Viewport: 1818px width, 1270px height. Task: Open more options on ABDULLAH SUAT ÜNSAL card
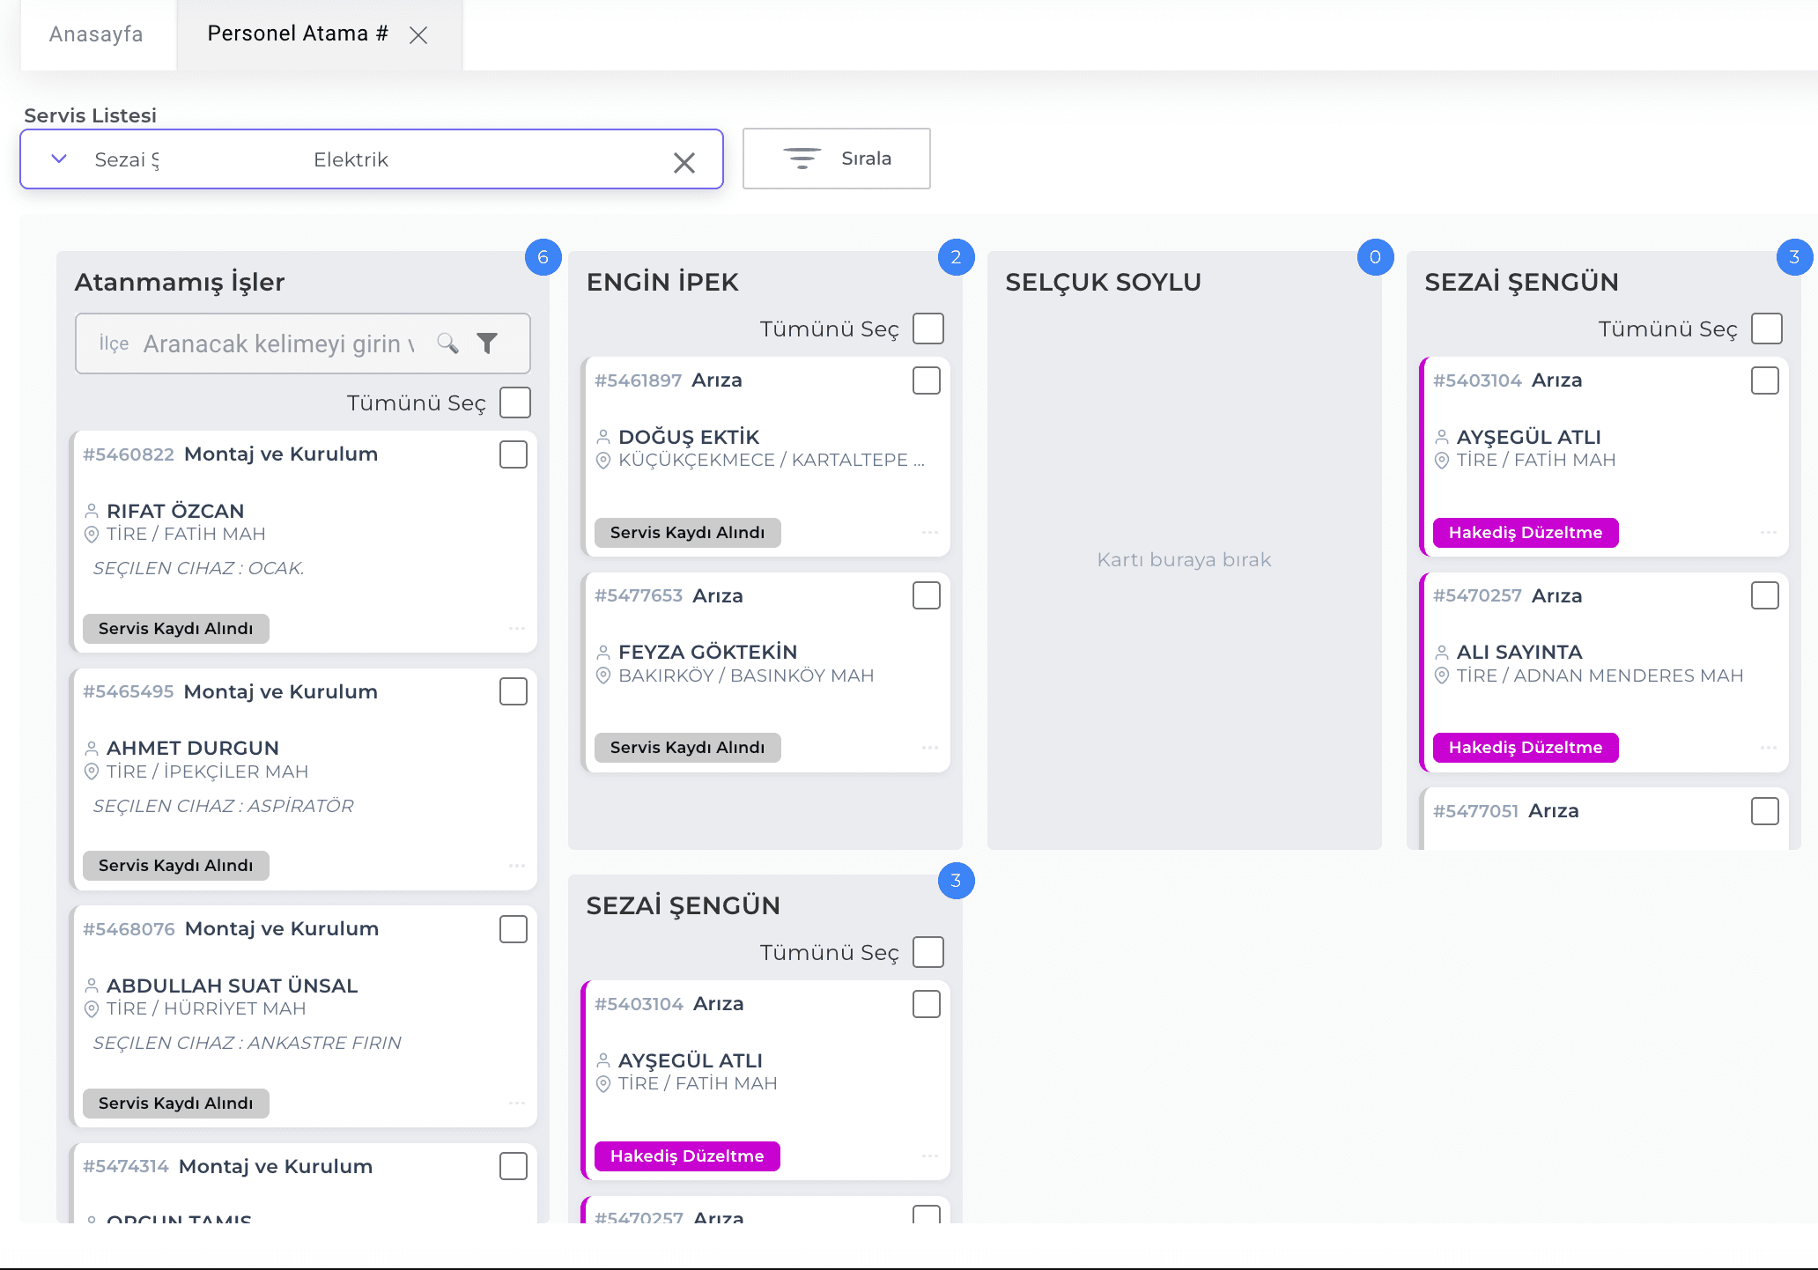point(517,1103)
